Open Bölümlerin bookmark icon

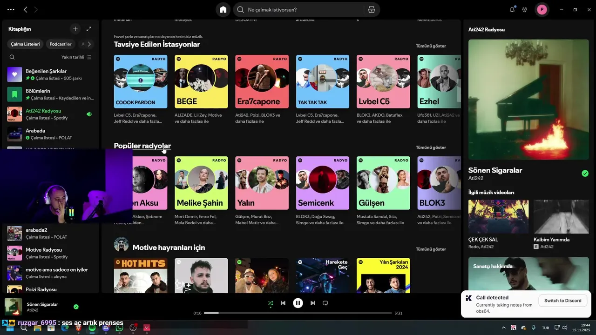(14, 94)
